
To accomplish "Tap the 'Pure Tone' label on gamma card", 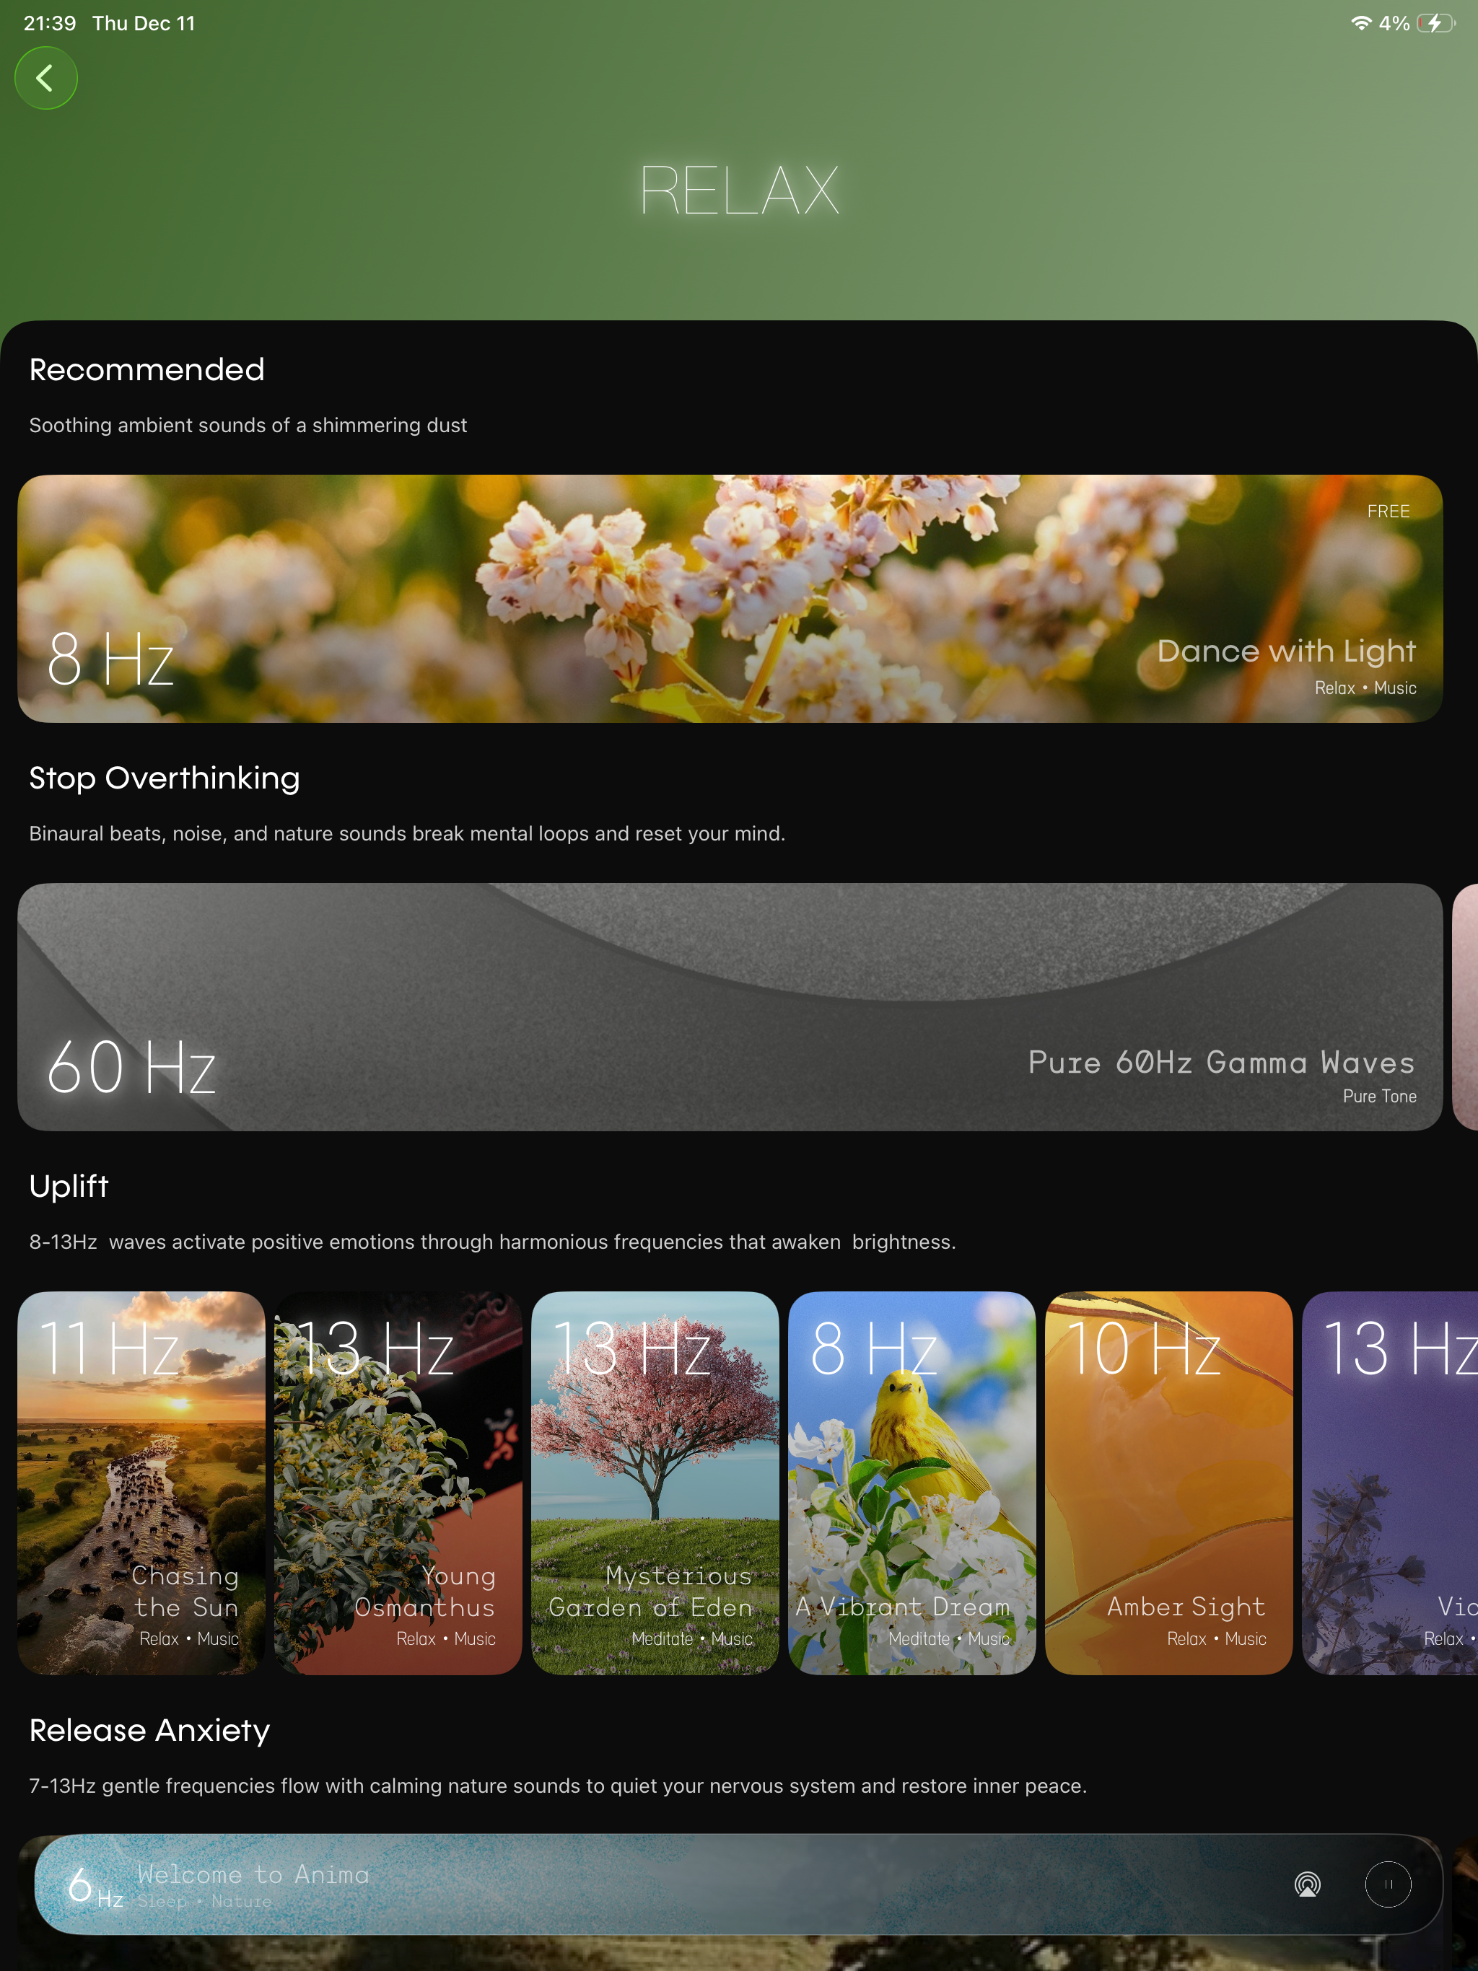I will [x=1379, y=1096].
